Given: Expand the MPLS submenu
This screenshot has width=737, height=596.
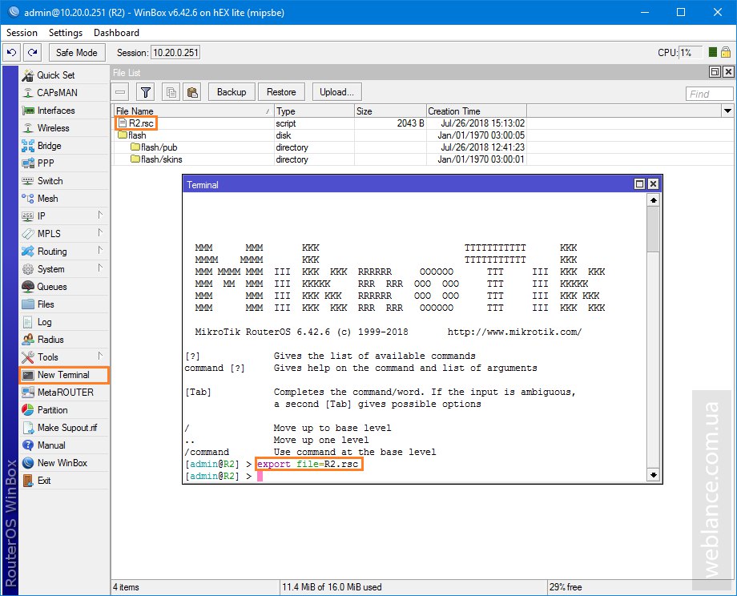Looking at the screenshot, I should [64, 234].
